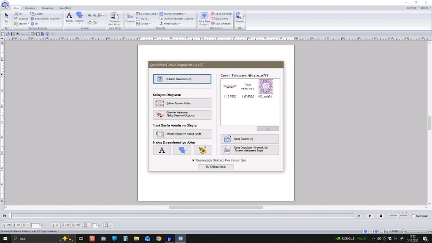Adjust the simulation speed slider
This screenshot has height=243, width=432.
(x=399, y=216)
